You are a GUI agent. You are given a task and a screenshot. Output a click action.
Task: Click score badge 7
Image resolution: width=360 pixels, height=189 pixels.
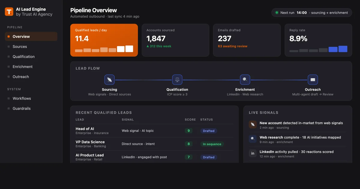189,157
